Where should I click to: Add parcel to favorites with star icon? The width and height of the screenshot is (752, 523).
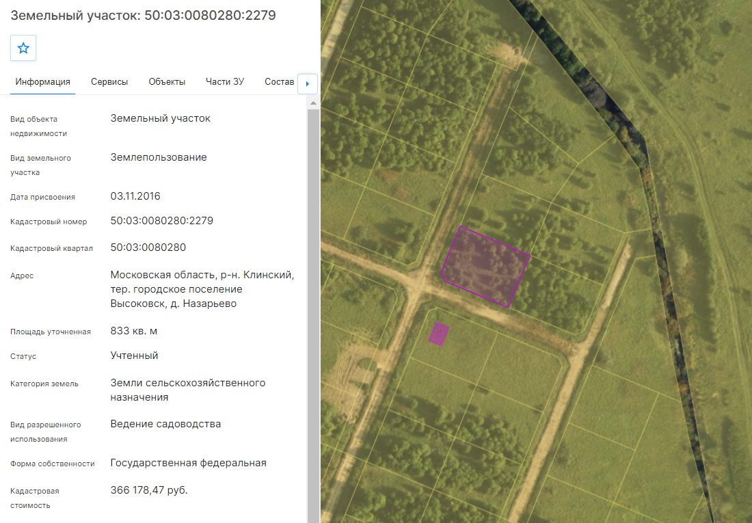[x=23, y=48]
